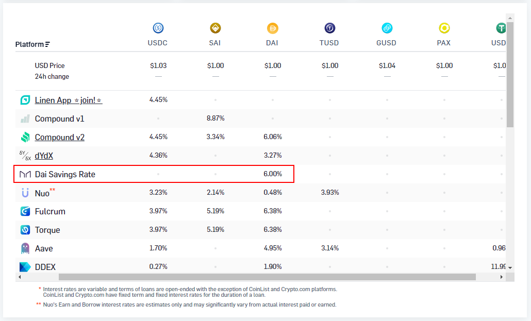Sort the table by Platform column
This screenshot has height=321, width=531.
pos(32,44)
